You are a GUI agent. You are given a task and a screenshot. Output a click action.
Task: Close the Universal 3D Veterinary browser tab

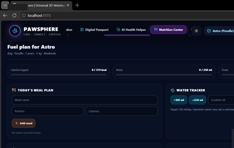pos(68,5)
